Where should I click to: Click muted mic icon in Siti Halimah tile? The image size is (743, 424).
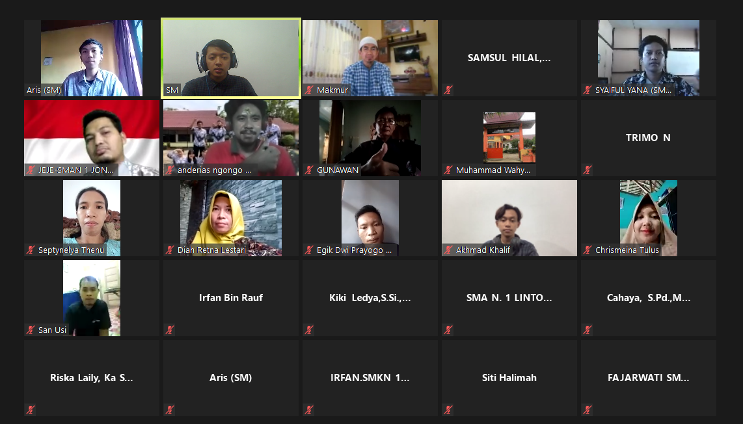click(x=449, y=410)
